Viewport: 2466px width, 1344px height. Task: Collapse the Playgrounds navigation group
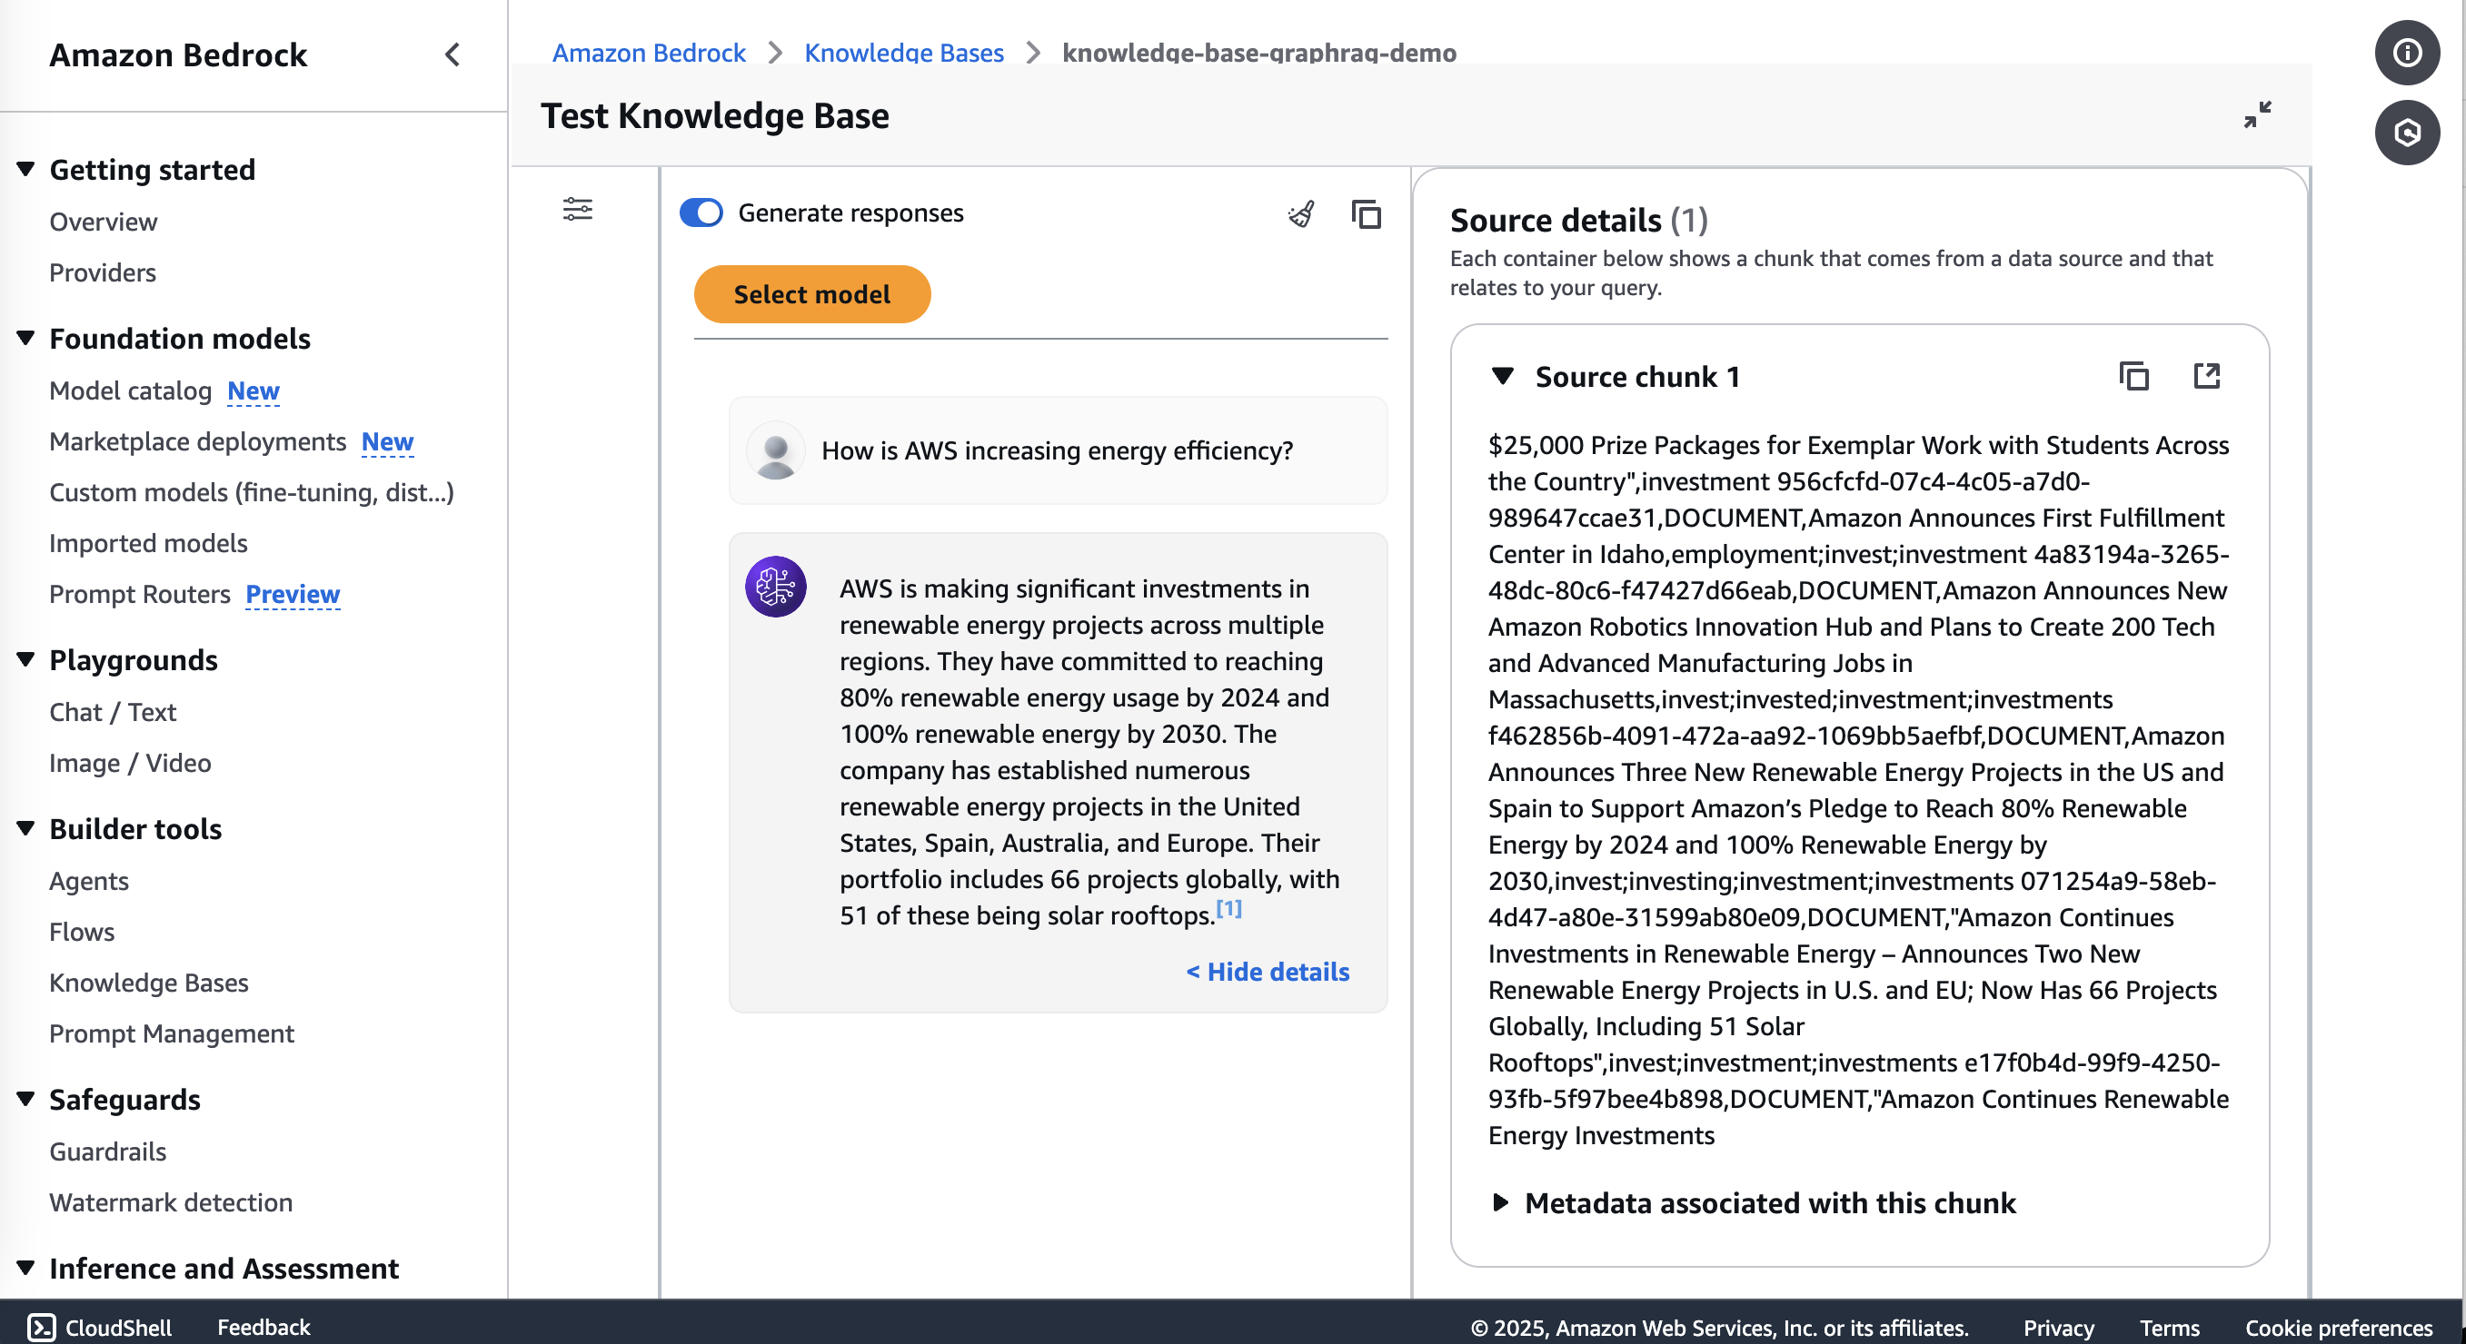25,659
